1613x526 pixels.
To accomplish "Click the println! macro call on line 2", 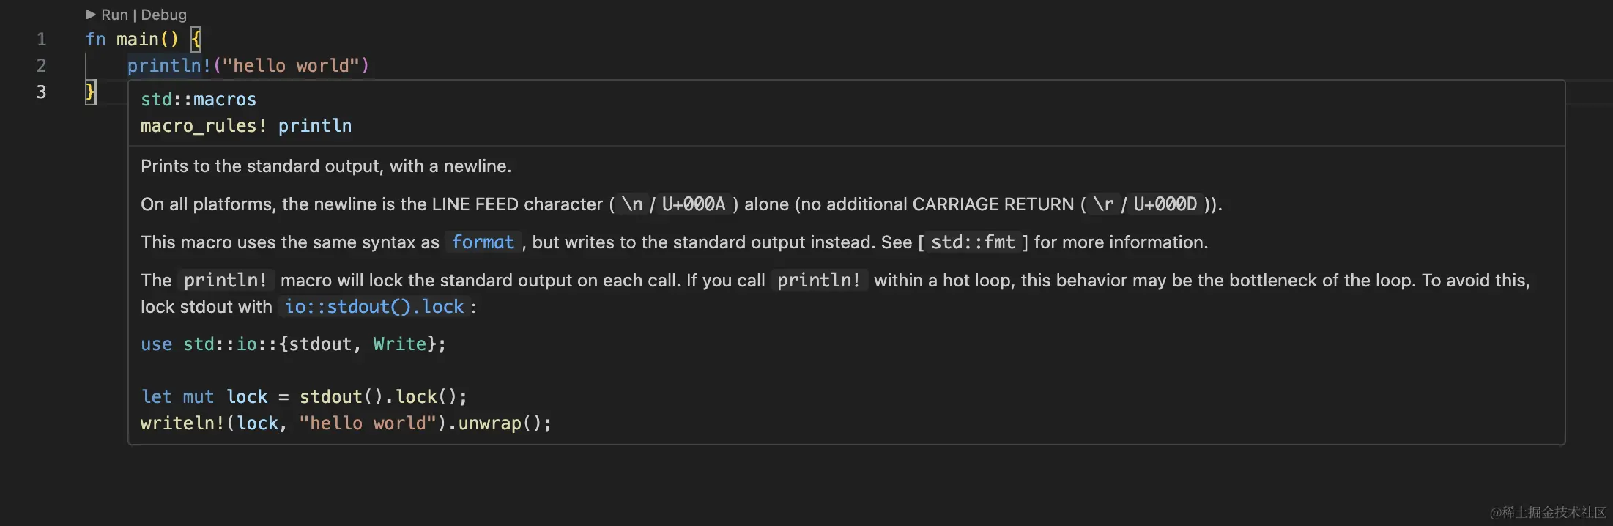I will coord(168,66).
